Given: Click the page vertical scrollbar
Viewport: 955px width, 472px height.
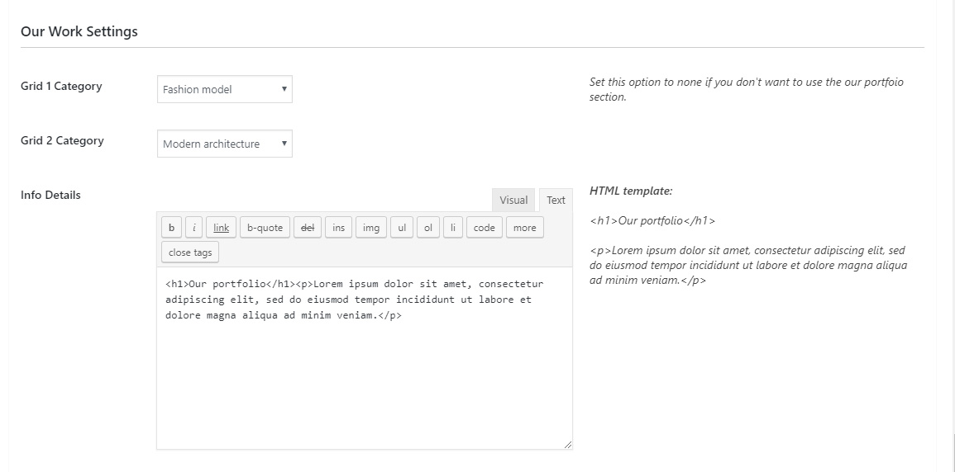Looking at the screenshot, I should pos(953,236).
